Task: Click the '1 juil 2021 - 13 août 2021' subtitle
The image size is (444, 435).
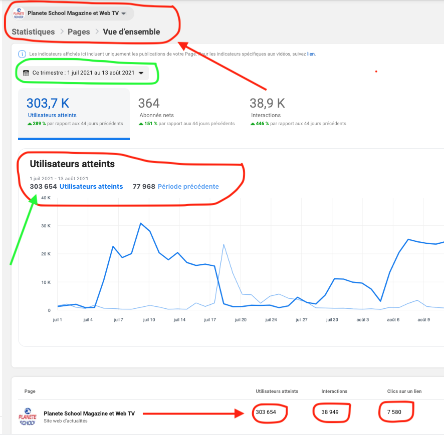Action: 59,179
